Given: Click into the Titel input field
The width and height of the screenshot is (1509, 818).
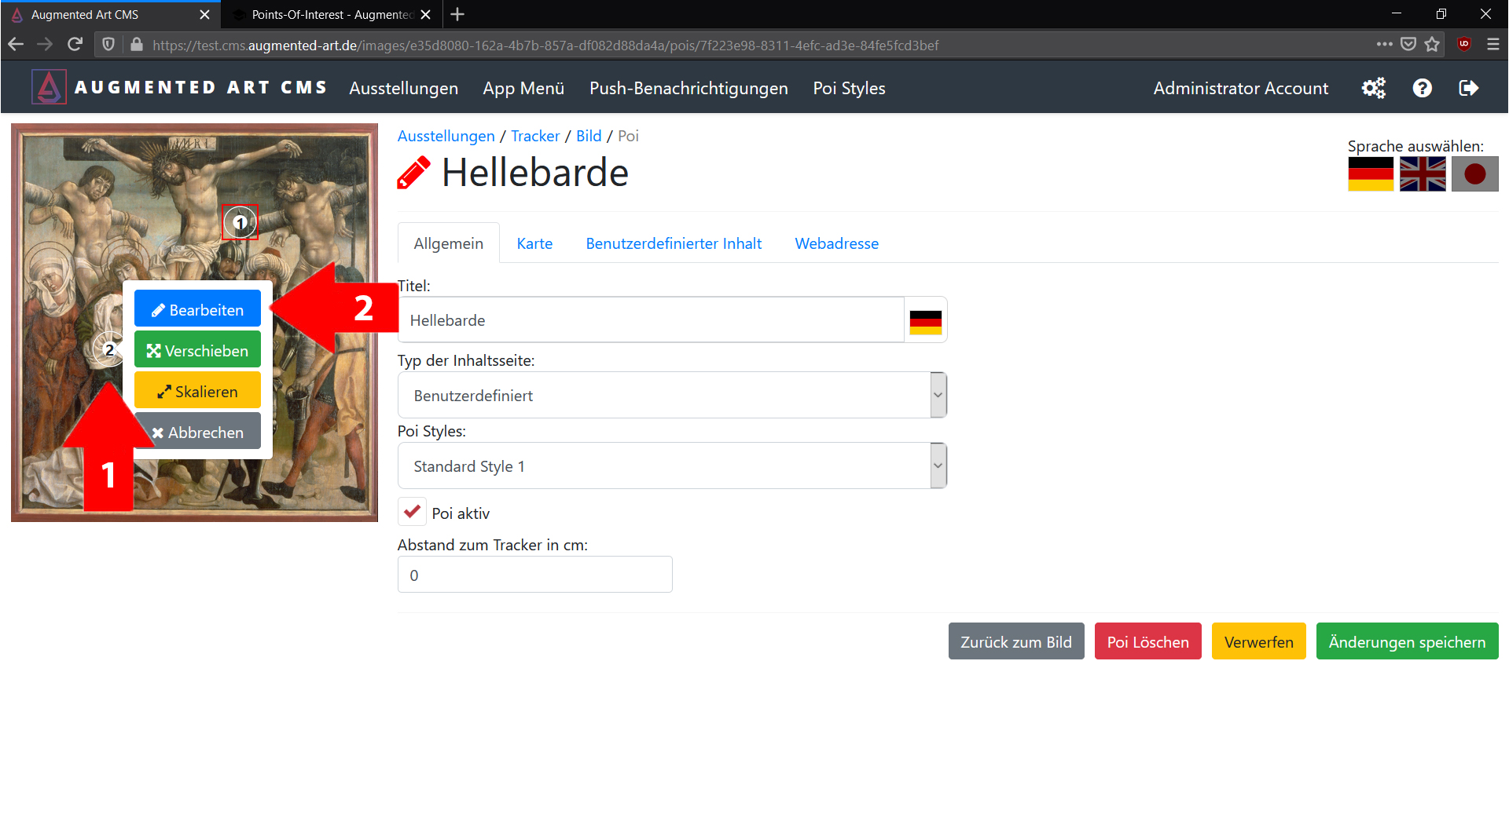Looking at the screenshot, I should point(651,320).
